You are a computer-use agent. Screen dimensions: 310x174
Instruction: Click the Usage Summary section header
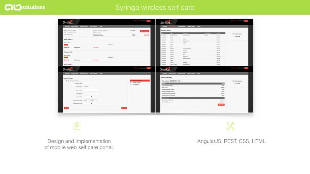pyautogui.click(x=193, y=98)
